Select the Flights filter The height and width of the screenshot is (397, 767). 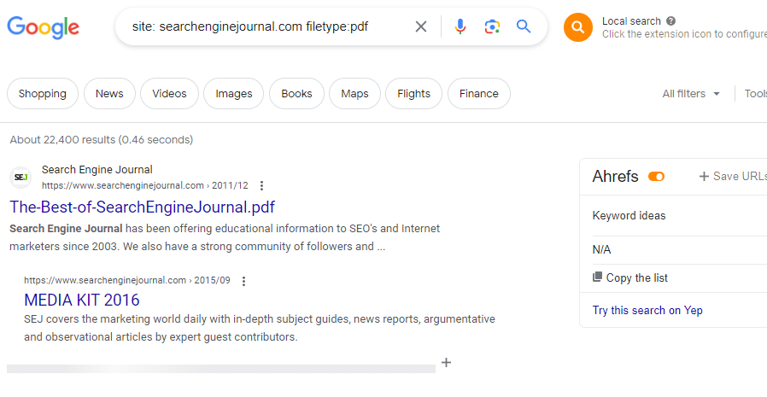tap(414, 94)
